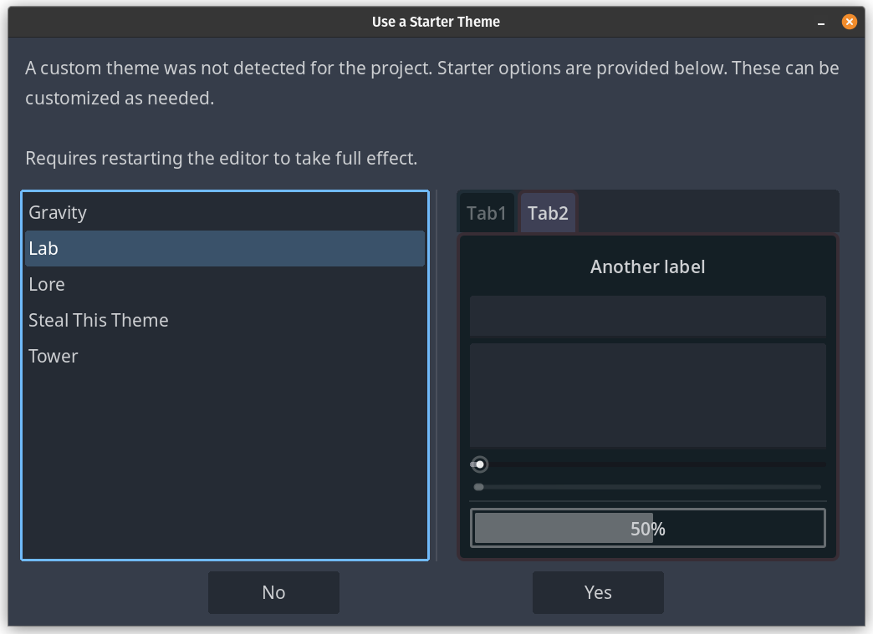Minimize the Use a Starter Theme dialog
This screenshot has height=634, width=873.
point(823,23)
